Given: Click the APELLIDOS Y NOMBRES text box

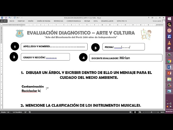Looking at the screenshot, I should point(54,47).
